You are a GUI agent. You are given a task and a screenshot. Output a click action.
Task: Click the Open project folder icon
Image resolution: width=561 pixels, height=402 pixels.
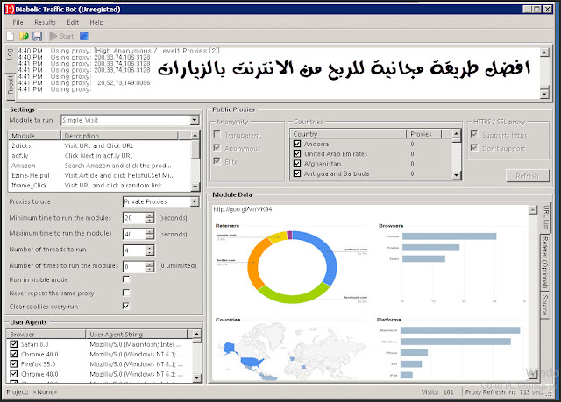click(x=24, y=36)
